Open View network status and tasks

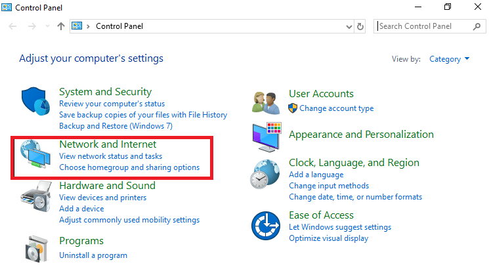(110, 156)
